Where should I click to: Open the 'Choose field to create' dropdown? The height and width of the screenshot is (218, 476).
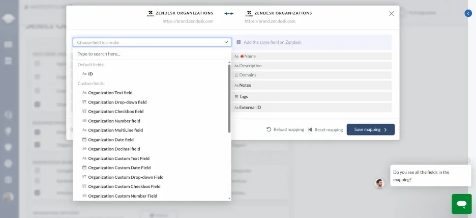coord(152,42)
